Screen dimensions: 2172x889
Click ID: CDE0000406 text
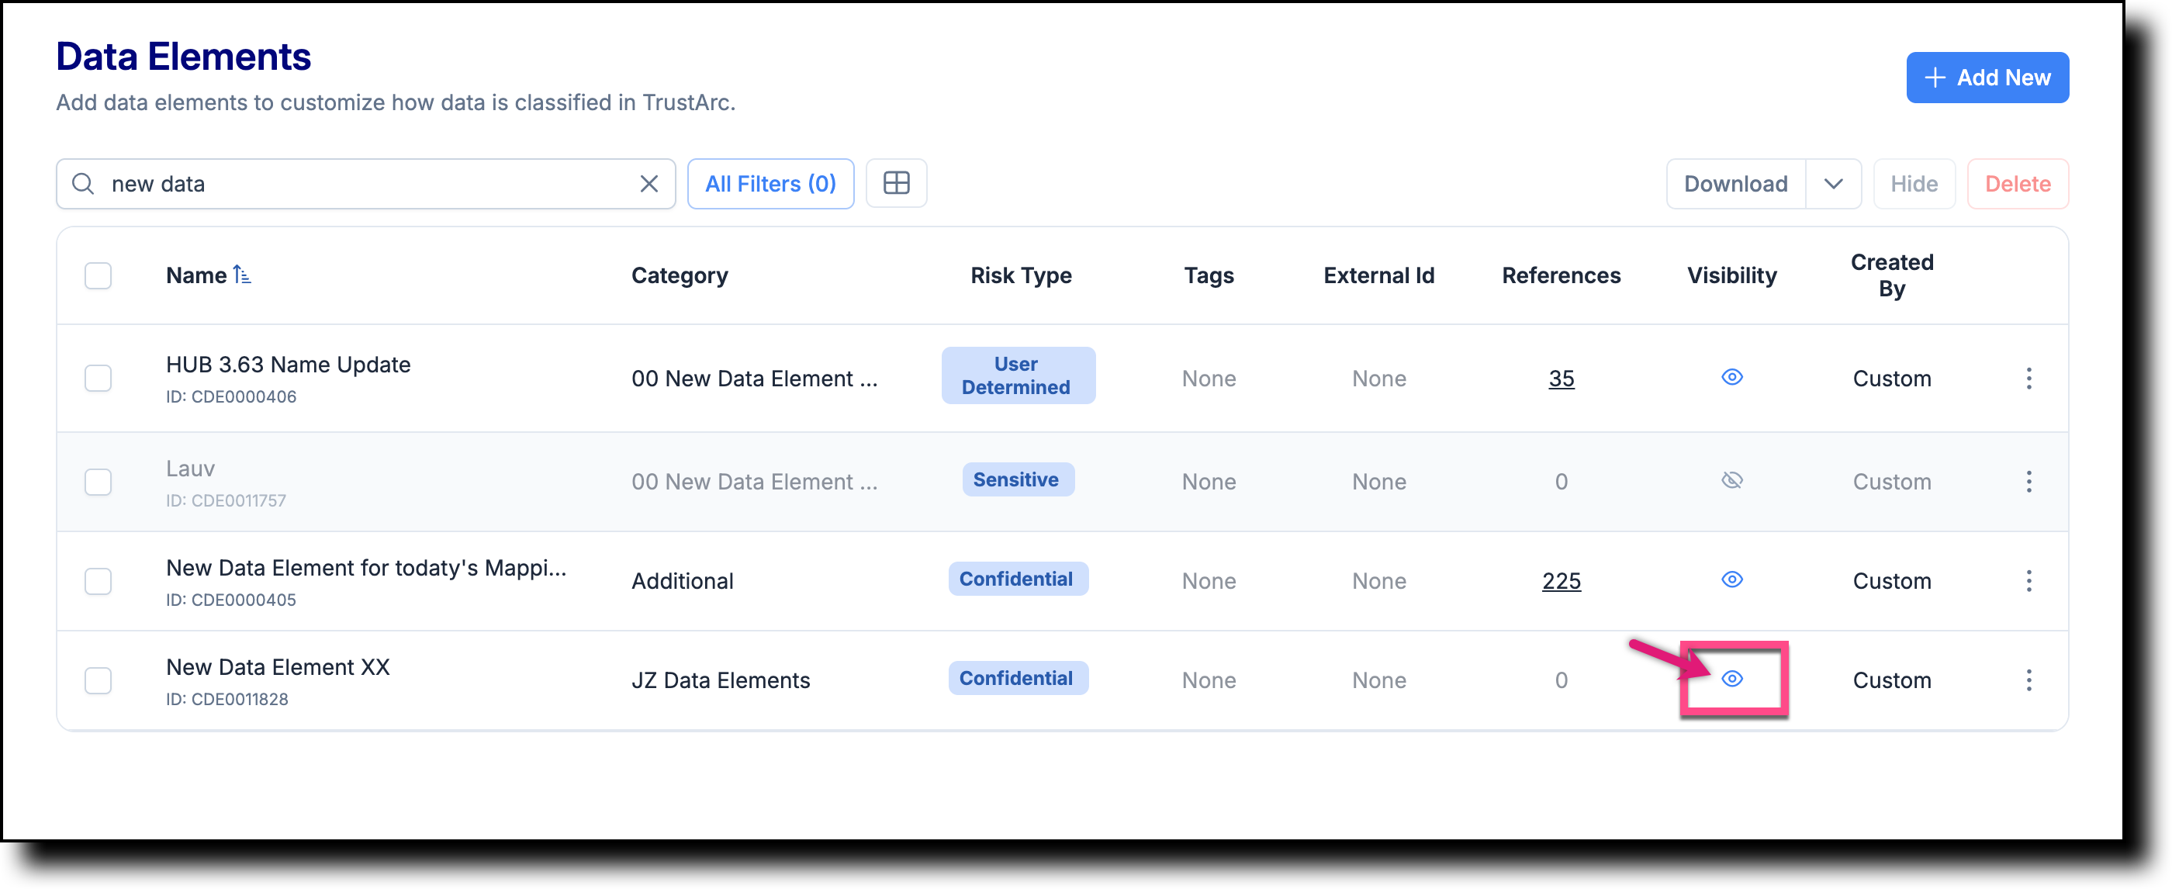click(231, 396)
